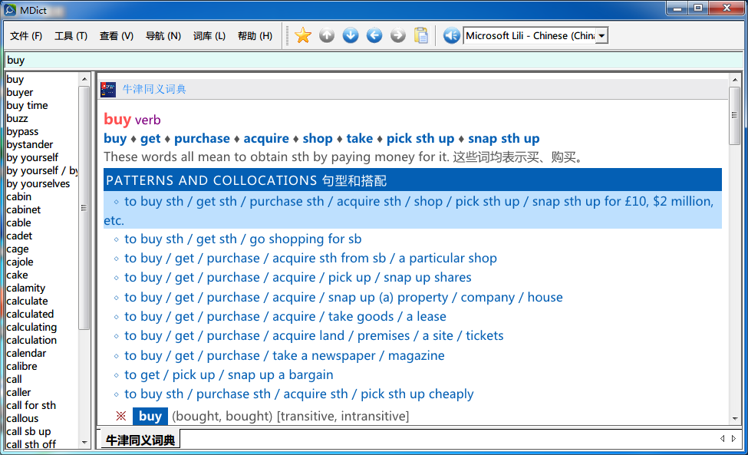Go to previous entry with up arrow icon
748x455 pixels.
pos(327,35)
